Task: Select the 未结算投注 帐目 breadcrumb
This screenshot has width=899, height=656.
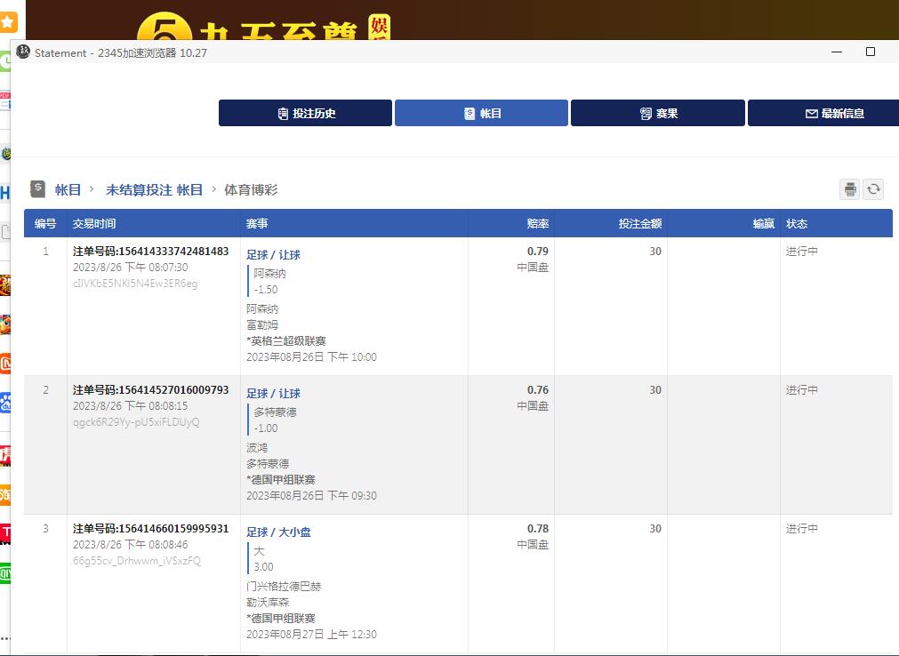Action: point(154,189)
